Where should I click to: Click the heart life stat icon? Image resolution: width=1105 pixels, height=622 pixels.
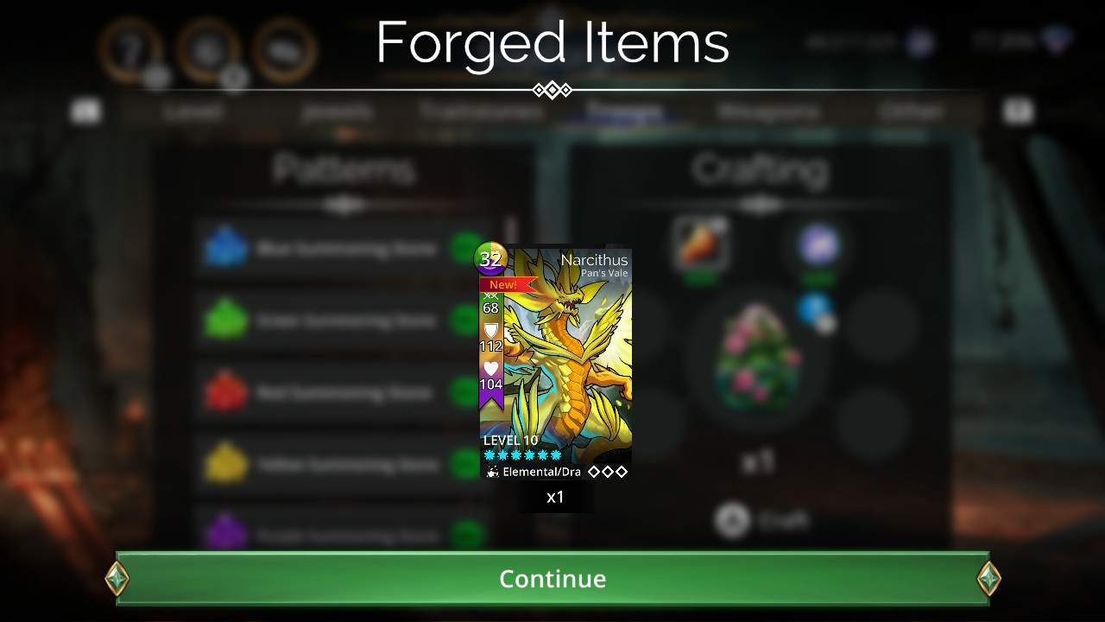(x=490, y=369)
